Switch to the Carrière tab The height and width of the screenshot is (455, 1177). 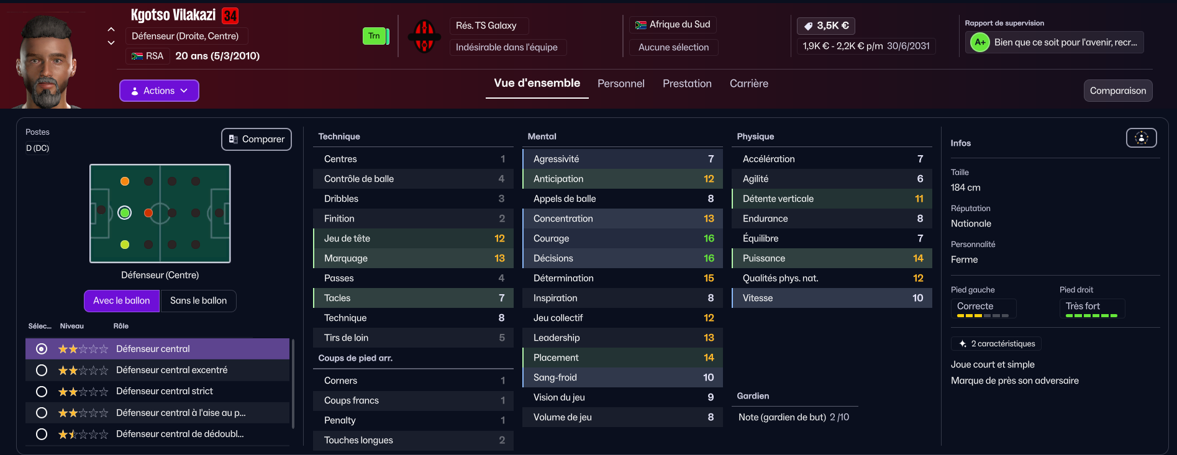[x=748, y=84]
